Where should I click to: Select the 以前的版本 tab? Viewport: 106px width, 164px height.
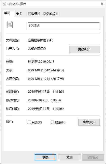click(x=51, y=14)
